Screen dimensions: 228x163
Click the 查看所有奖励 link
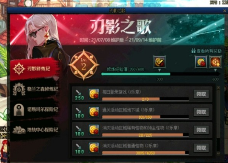pos(206,51)
